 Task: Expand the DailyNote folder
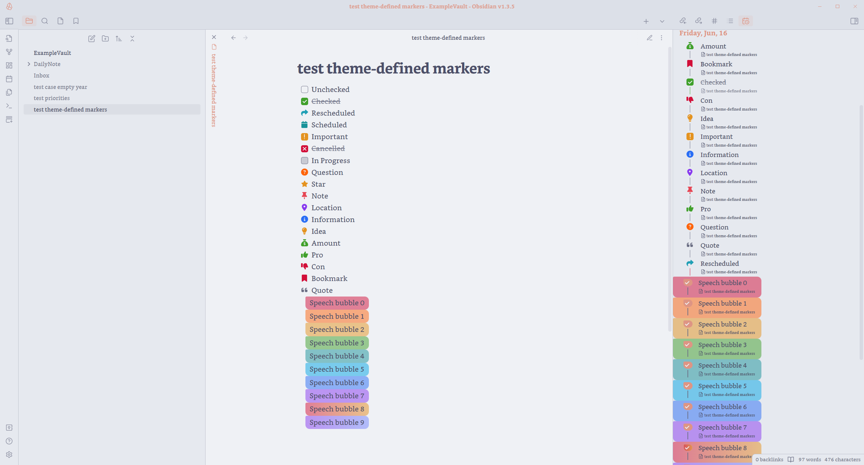[29, 64]
